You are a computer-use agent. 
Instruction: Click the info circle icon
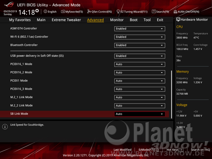coord(5,127)
